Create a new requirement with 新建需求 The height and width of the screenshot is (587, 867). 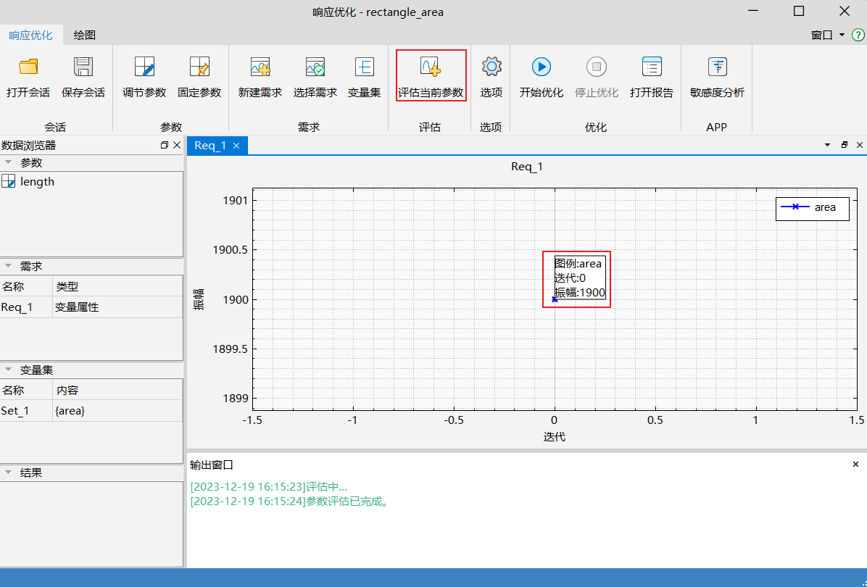point(260,67)
